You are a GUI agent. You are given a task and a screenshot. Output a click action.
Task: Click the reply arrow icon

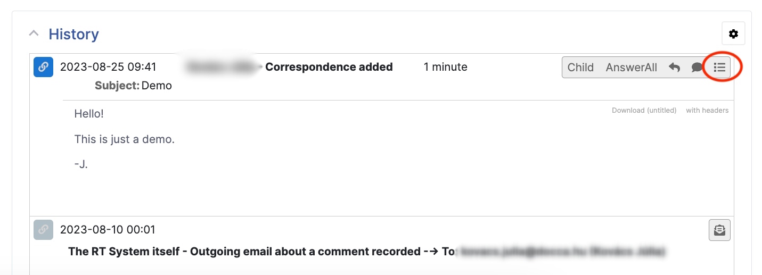(674, 68)
